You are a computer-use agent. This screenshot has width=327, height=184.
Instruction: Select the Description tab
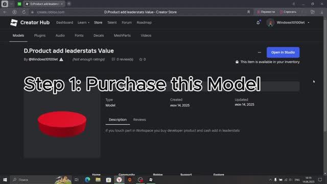click(118, 120)
